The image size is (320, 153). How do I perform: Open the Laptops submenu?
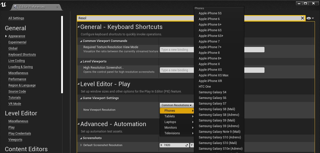tap(177, 122)
